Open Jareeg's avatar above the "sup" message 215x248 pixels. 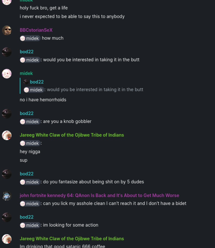coord(7,135)
